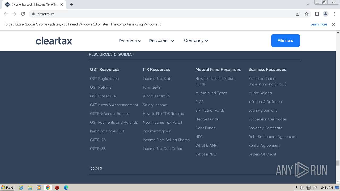This screenshot has height=191, width=340.
Task: Click the address bar URL field
Action: (165, 14)
